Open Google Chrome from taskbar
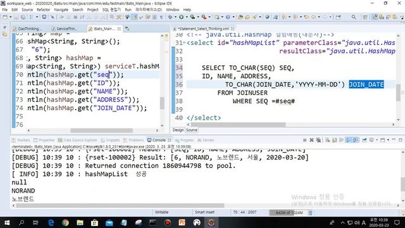 click(65, 222)
